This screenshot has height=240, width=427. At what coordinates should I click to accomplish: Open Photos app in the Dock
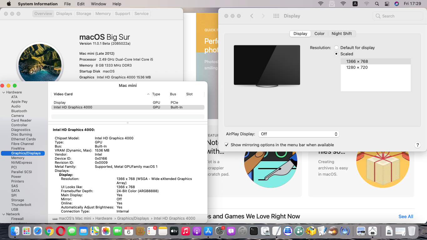tap(106, 231)
